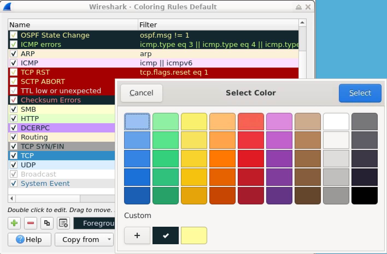Pick the bright orange swatch in middle row

point(222,159)
